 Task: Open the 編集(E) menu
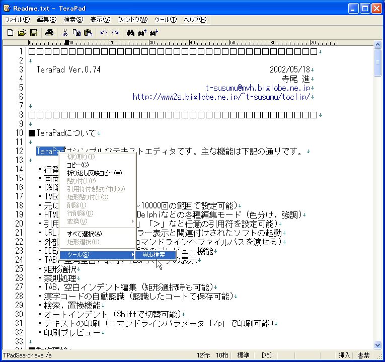(47, 20)
